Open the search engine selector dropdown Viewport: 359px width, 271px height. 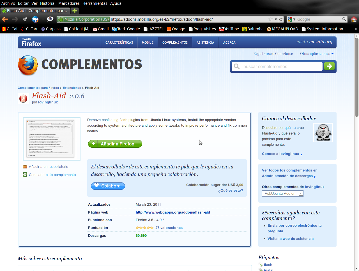(292, 19)
